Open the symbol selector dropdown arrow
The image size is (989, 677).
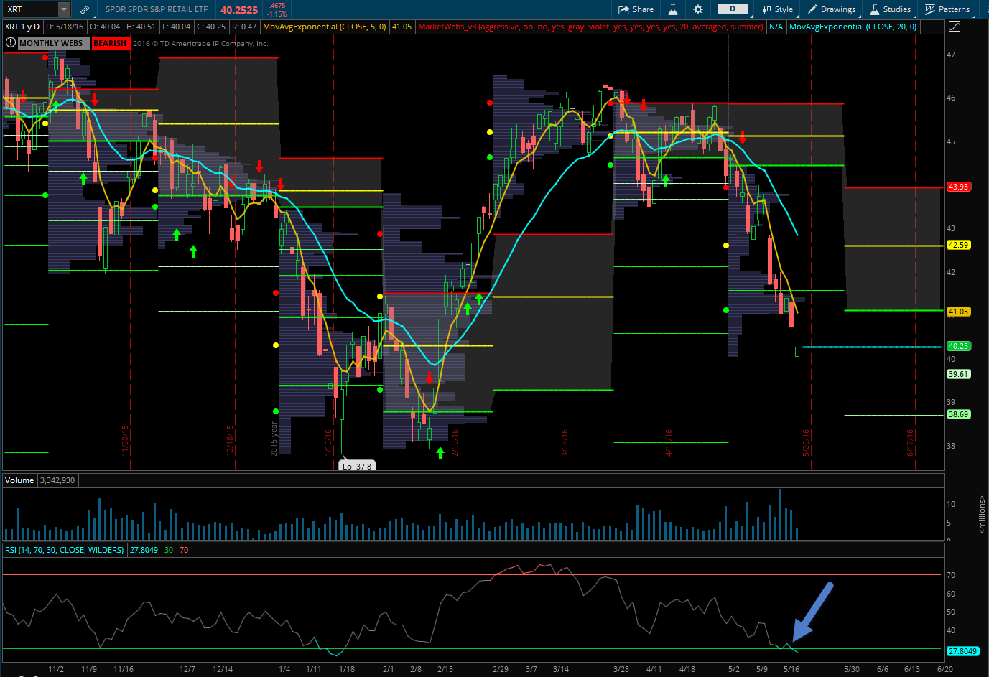click(x=64, y=9)
